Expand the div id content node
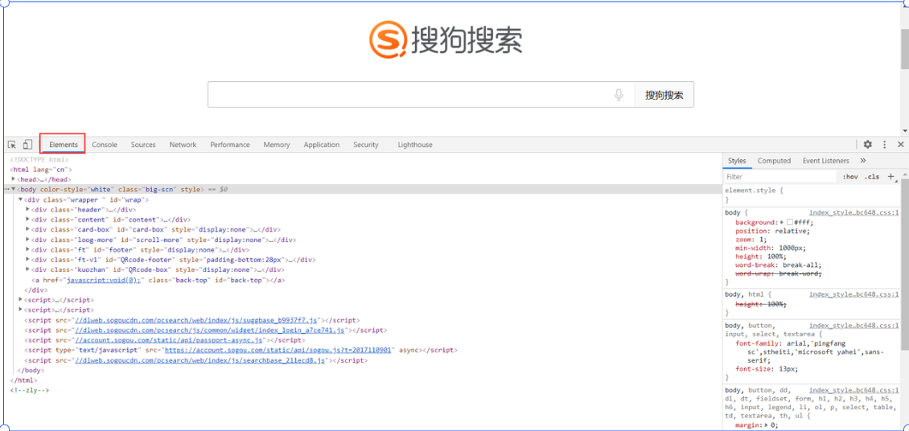 coord(28,220)
